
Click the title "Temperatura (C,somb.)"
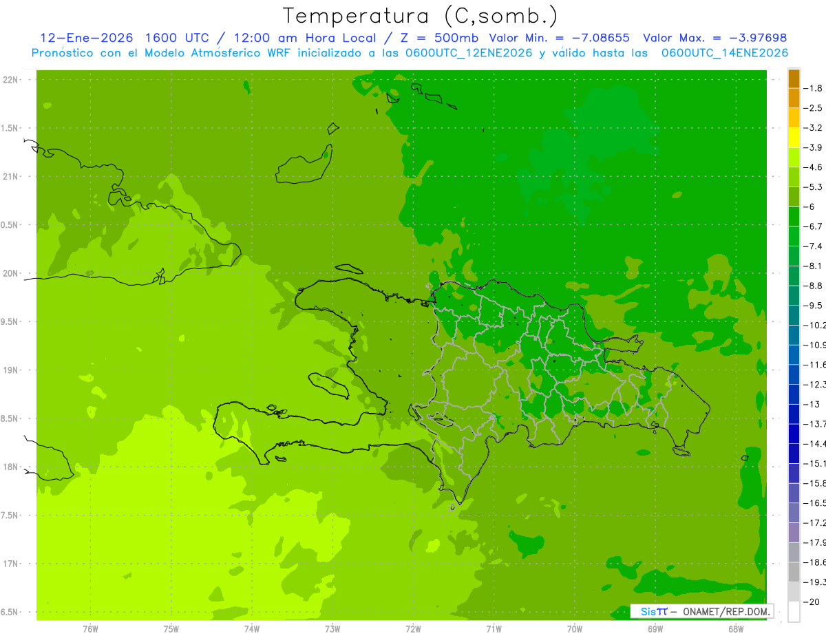point(421,16)
